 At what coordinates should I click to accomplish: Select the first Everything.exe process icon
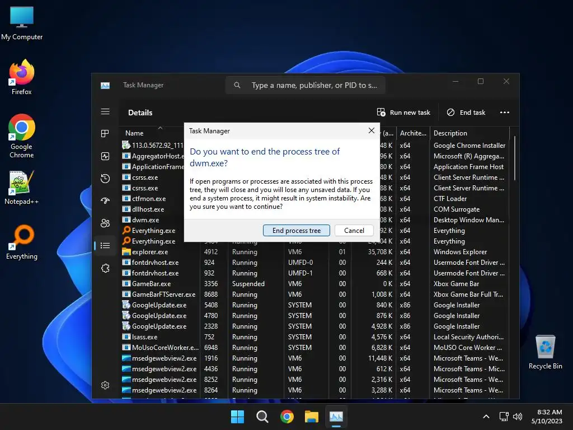click(x=126, y=230)
